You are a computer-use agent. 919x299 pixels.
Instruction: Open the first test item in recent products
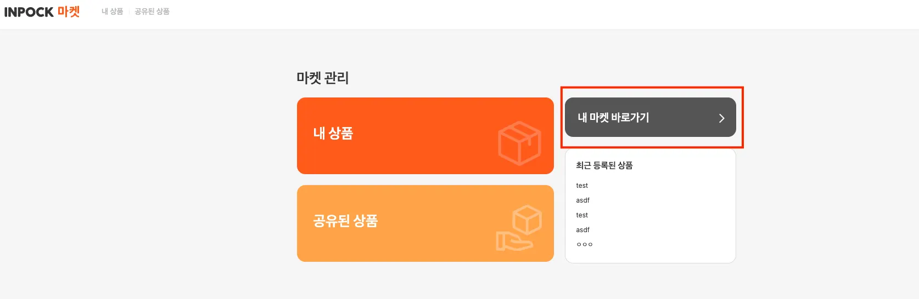click(582, 186)
